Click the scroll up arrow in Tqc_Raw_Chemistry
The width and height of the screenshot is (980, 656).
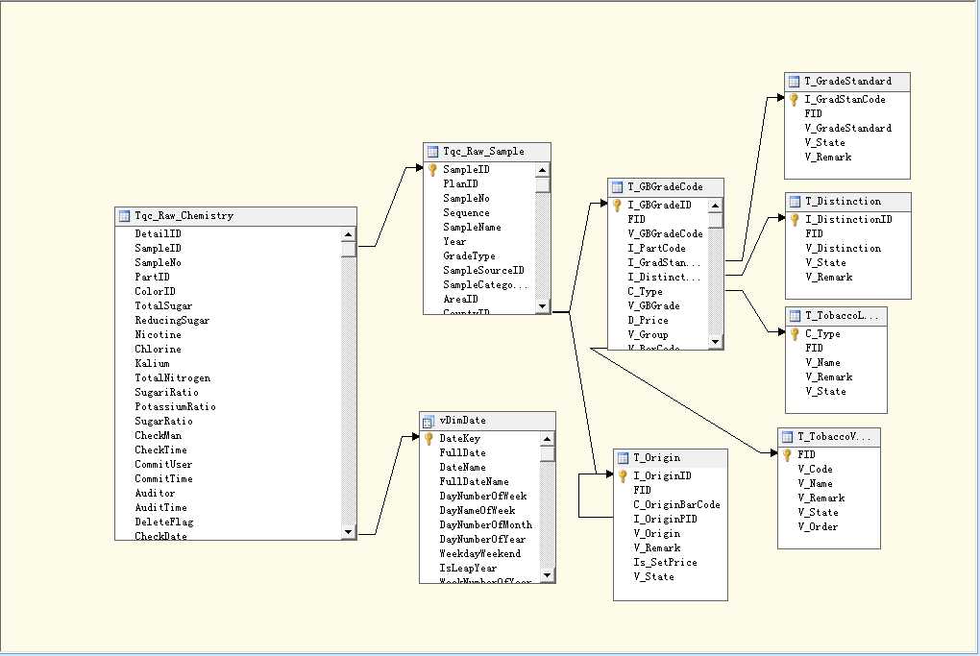(348, 235)
